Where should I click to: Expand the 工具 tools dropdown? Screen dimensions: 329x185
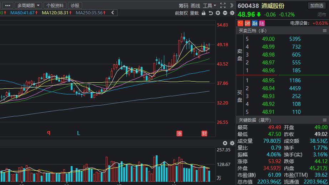click(x=209, y=5)
